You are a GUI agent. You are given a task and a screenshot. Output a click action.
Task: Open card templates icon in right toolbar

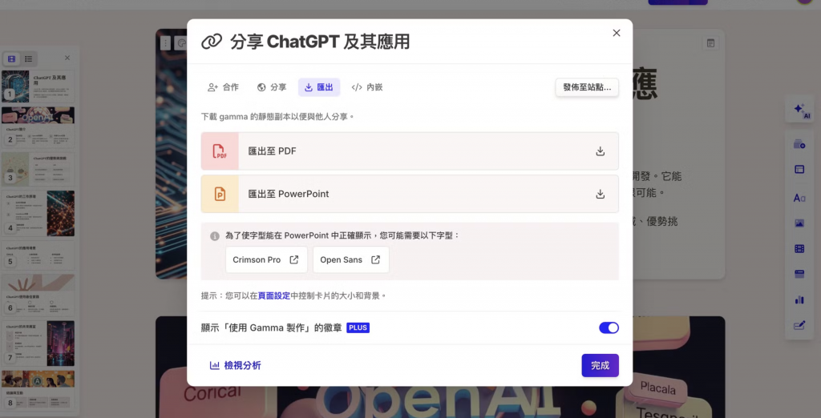[x=799, y=144]
